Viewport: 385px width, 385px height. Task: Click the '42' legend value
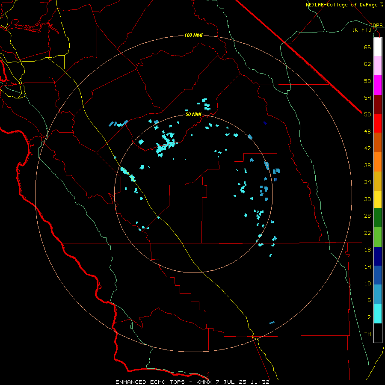click(x=367, y=148)
